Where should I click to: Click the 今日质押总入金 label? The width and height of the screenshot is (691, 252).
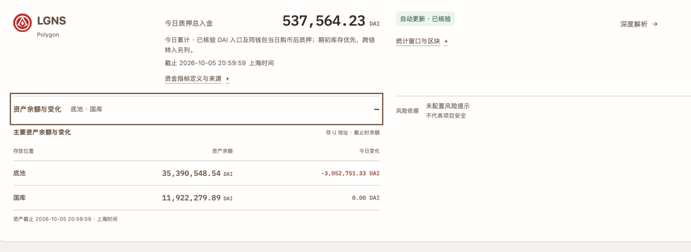(189, 24)
